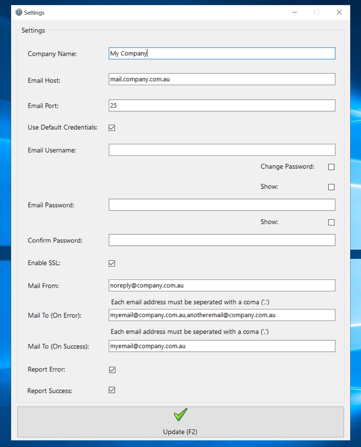Click into the Company Name field
The height and width of the screenshot is (447, 361).
coord(222,53)
